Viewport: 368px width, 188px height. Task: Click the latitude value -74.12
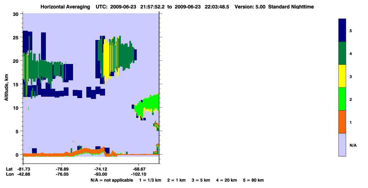pos(100,169)
